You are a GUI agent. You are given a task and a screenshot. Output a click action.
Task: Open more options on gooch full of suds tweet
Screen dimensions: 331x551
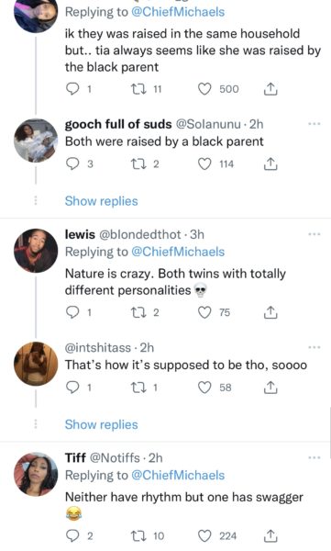pyautogui.click(x=314, y=124)
